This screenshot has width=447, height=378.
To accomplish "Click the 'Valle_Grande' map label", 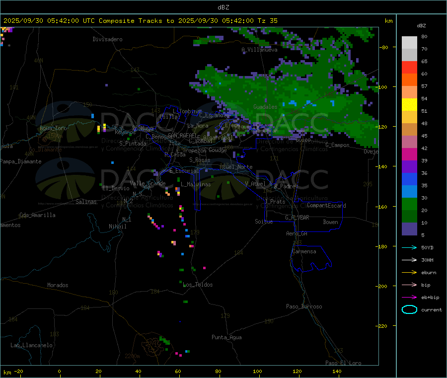I will (x=148, y=183).
